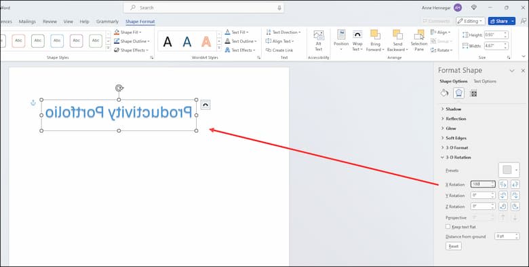This screenshot has width=529, height=267.
Task: Expand the Reflection section
Action: [454, 119]
